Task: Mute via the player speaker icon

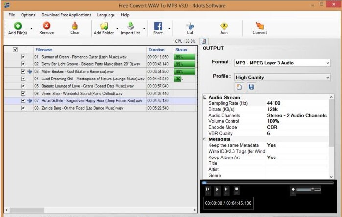Action: [x=293, y=189]
